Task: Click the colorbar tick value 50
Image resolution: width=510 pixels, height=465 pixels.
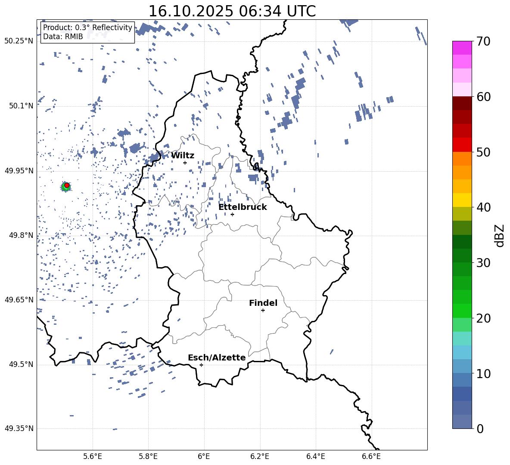Action: click(483, 152)
